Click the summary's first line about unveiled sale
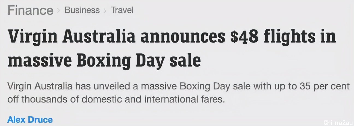This screenshot has height=126, width=354. coord(179,87)
